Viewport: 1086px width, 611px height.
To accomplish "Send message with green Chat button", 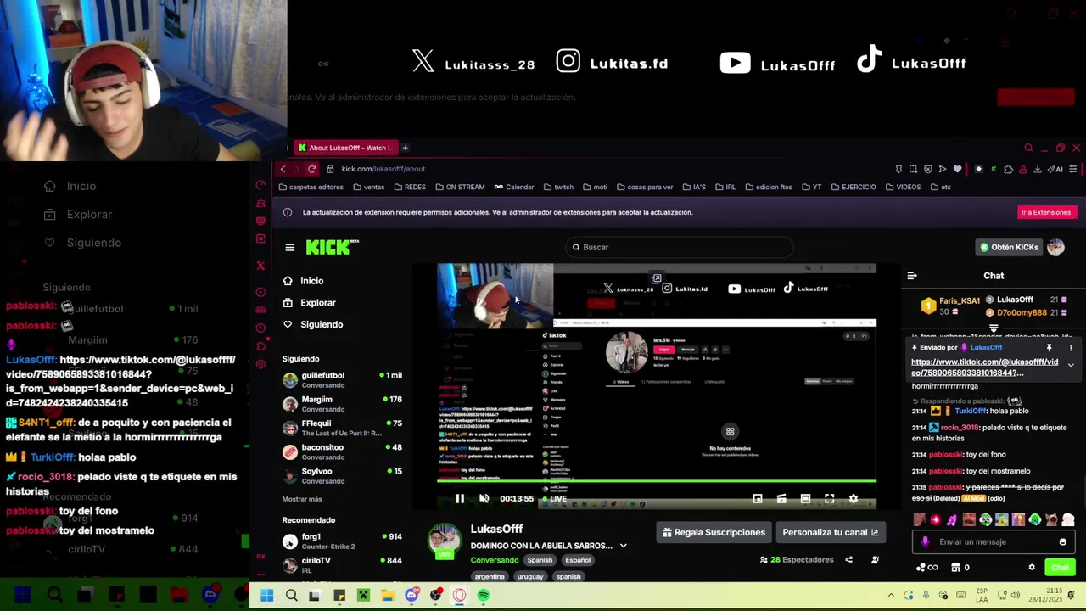I will tap(1060, 568).
